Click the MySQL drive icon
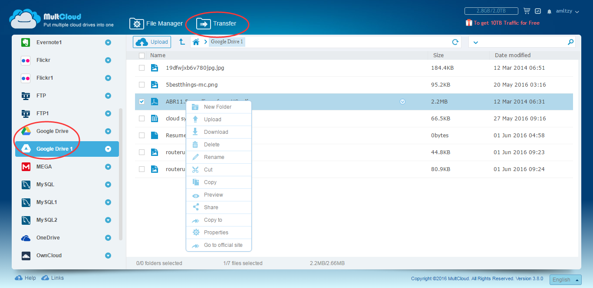This screenshot has width=593, height=288. [26, 184]
